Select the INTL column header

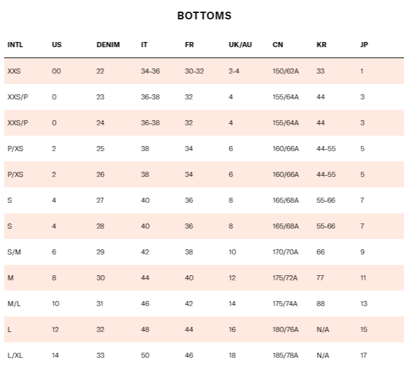(15, 45)
